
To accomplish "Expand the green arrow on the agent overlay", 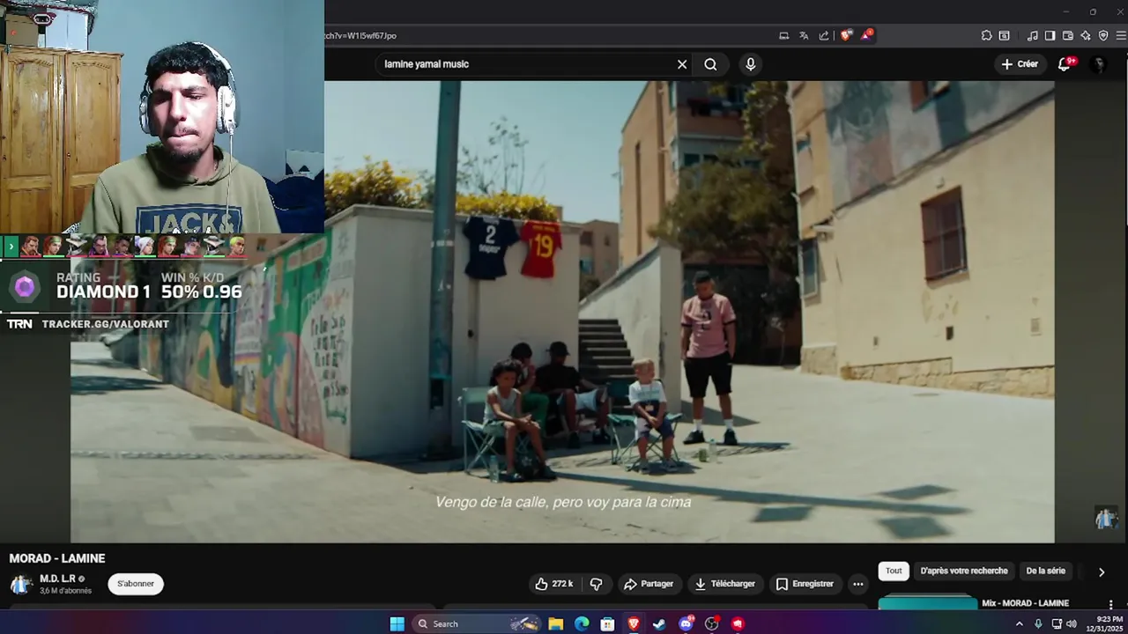I will pos(11,247).
